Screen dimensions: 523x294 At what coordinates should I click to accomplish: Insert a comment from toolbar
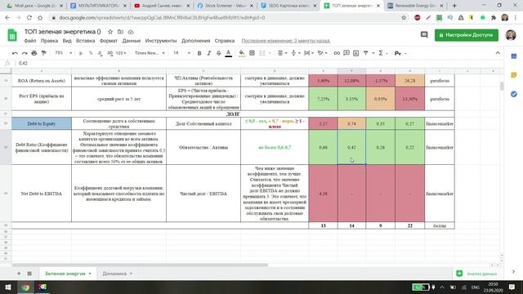pos(346,53)
